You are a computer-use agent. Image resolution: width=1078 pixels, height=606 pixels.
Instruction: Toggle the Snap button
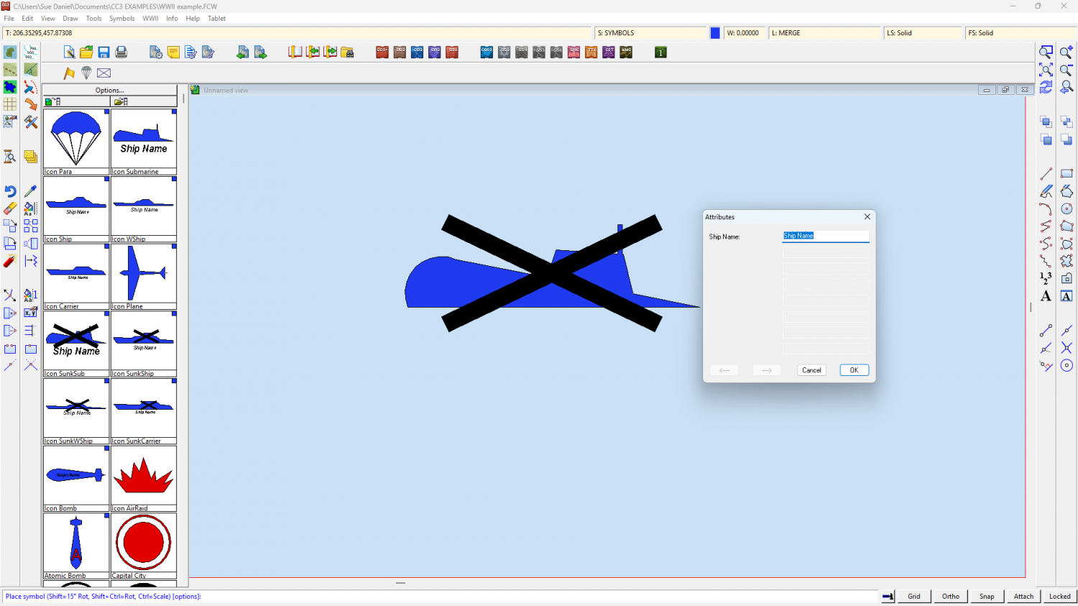coord(987,596)
